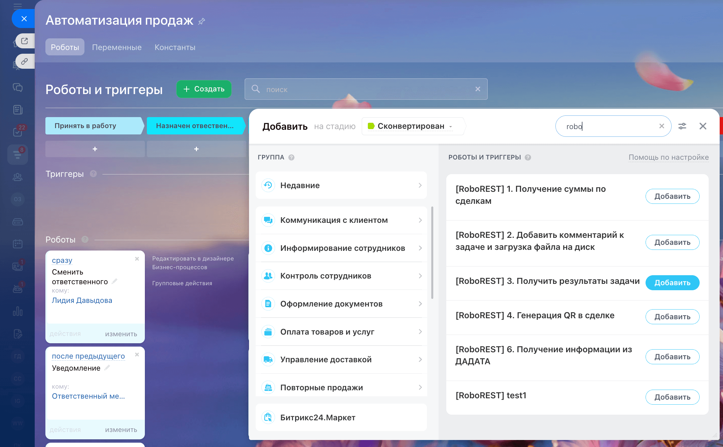Switch to Переменные tab
The width and height of the screenshot is (723, 447).
coord(117,47)
